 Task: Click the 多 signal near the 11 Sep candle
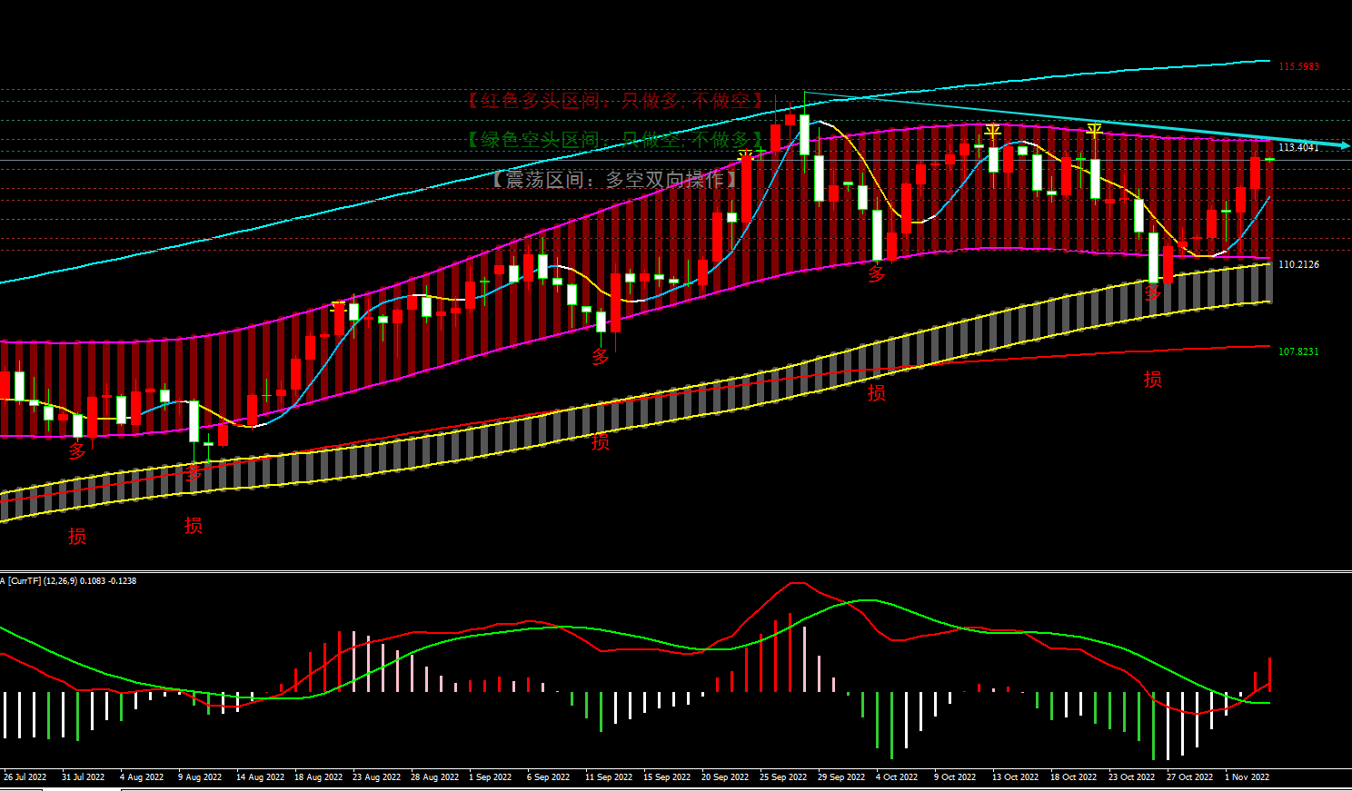[x=601, y=357]
